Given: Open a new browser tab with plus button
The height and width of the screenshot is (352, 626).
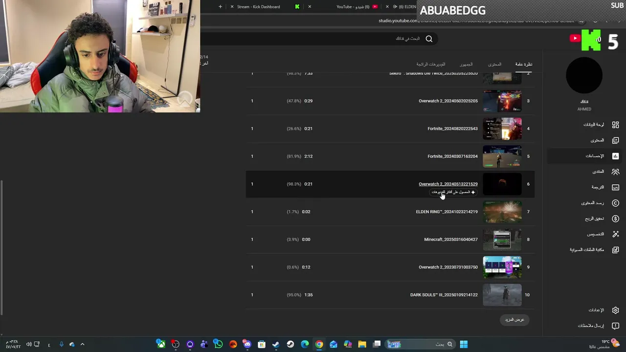Looking at the screenshot, I should [220, 7].
